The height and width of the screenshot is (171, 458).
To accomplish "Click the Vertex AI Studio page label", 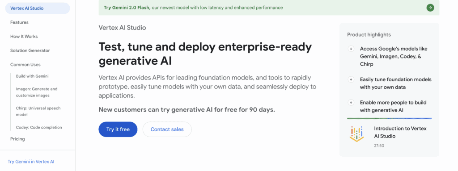I will (122, 28).
